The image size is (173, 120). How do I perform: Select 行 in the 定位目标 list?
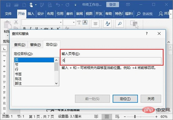(x=34, y=69)
